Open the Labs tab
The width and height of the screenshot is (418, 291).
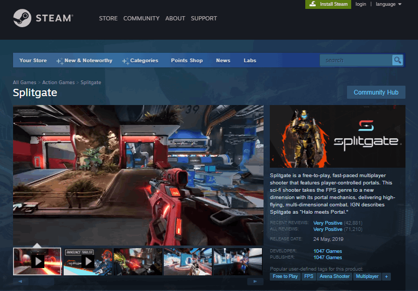pyautogui.click(x=250, y=61)
